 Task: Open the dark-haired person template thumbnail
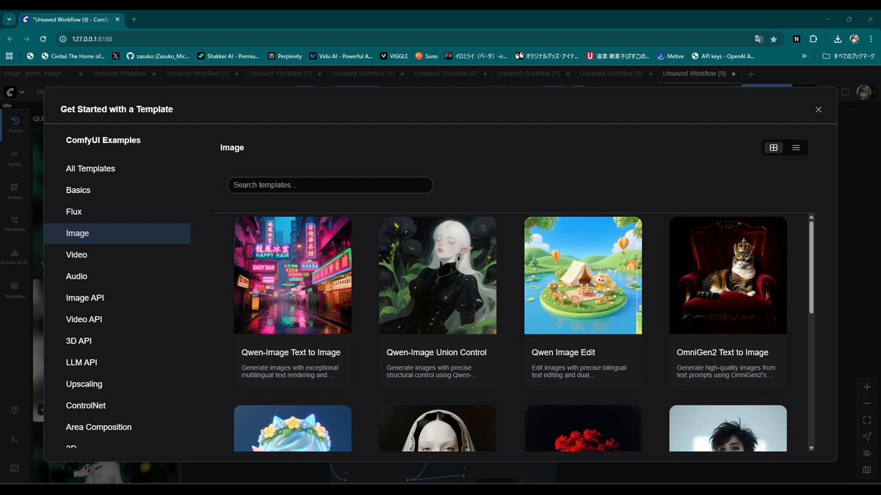pos(728,428)
